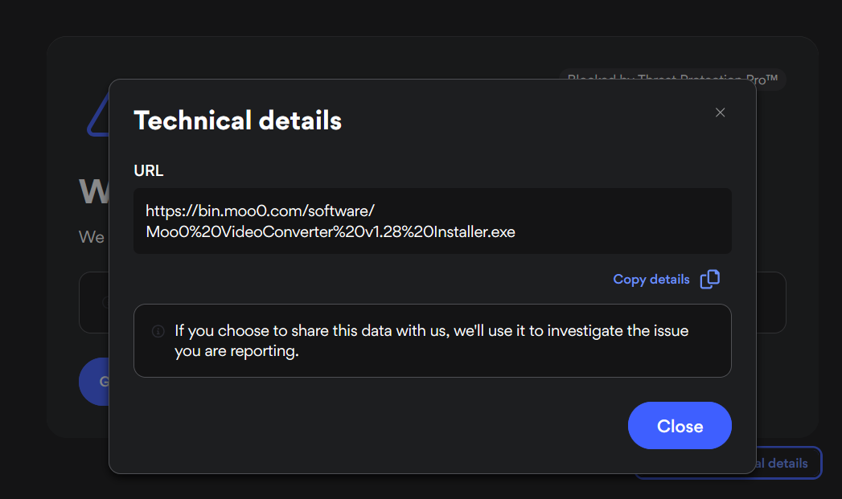This screenshot has height=499, width=842.
Task: Select the Copy details link text
Action: point(651,280)
